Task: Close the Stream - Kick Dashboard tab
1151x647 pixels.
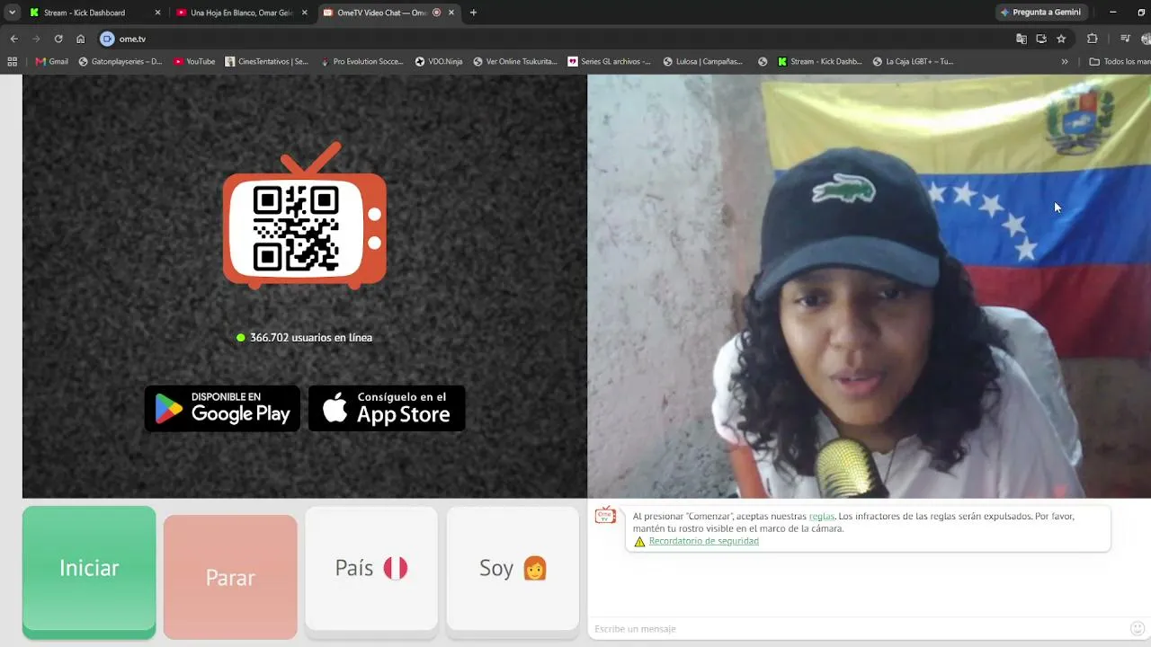Action: (157, 13)
